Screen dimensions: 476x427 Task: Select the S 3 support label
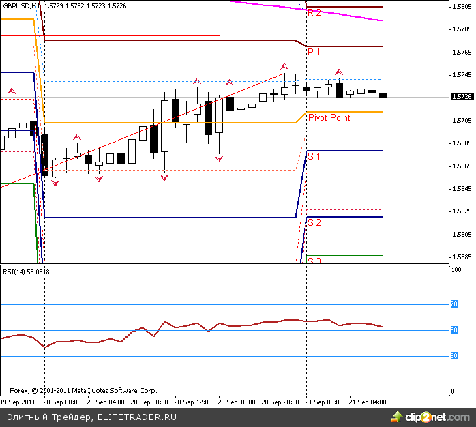314,260
